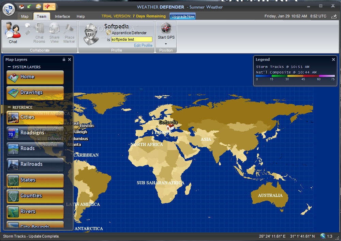Viewport: 341px width, 241px height.
Task: Click the magnifier zoom icon in status bar
Action: tap(323, 236)
